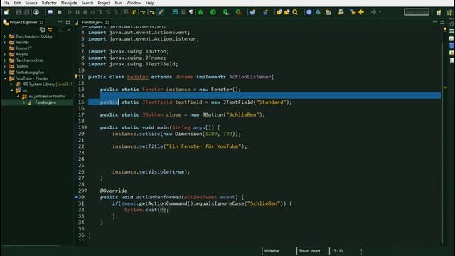Open the Search menu

click(x=87, y=3)
